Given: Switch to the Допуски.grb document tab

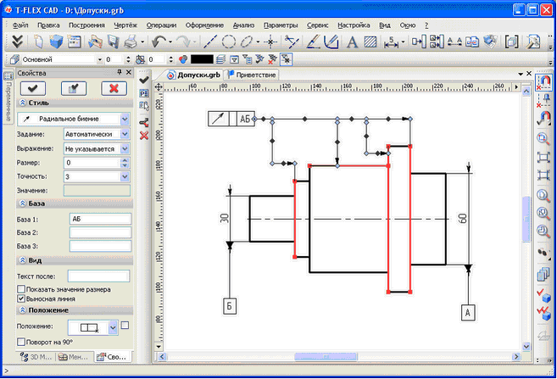Looking at the screenshot, I should (x=194, y=75).
